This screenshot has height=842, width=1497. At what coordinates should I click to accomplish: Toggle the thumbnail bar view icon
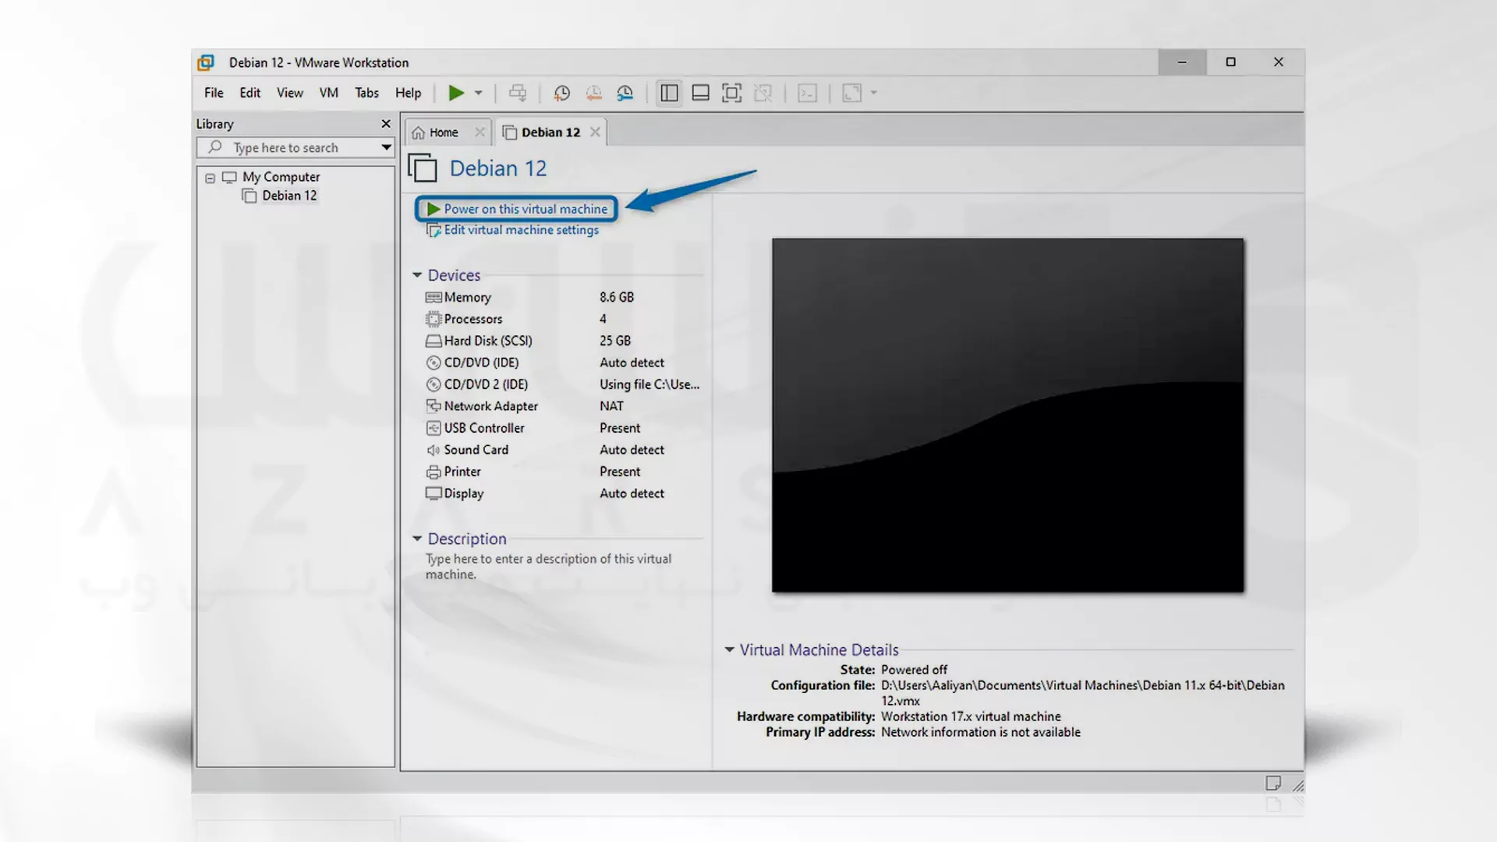click(x=700, y=93)
